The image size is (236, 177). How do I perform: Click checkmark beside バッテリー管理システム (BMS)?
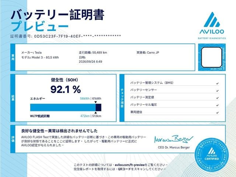click(x=217, y=83)
